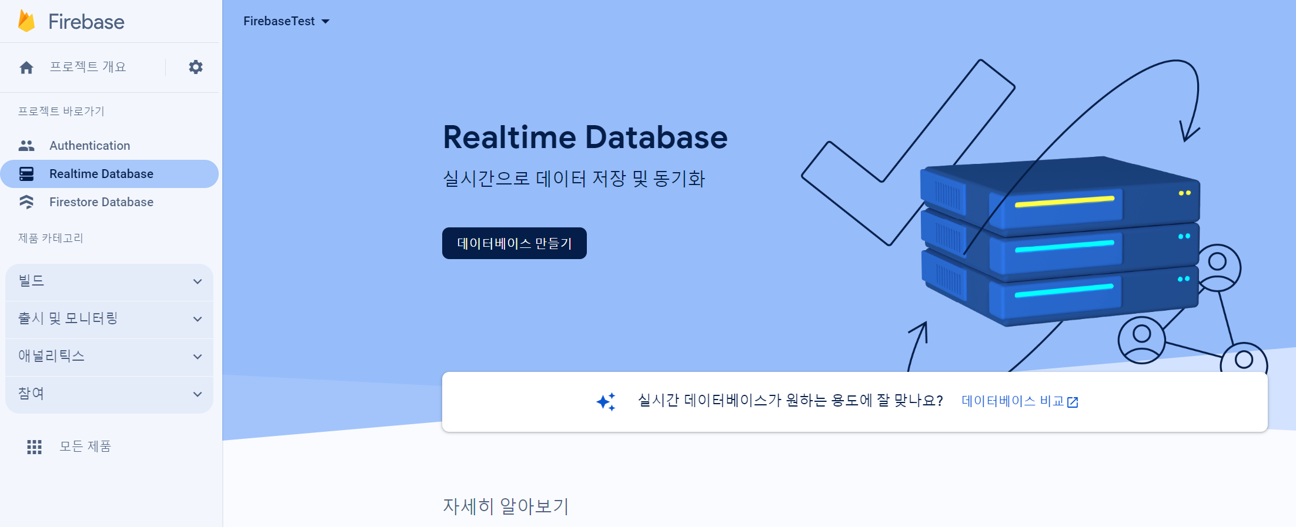Select Firestore Database in sidebar
1296x527 pixels.
pos(109,202)
